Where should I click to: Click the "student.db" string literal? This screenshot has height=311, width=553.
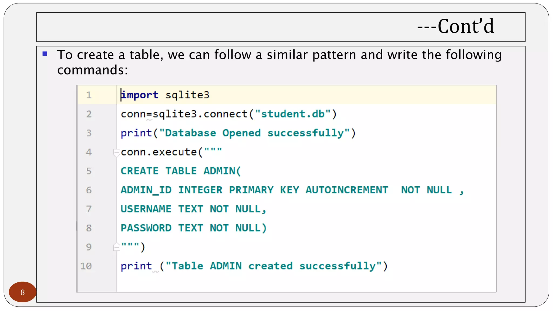coord(293,114)
